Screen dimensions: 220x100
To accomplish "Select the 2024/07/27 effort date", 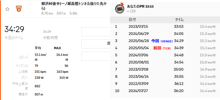I will [x=138, y=91].
